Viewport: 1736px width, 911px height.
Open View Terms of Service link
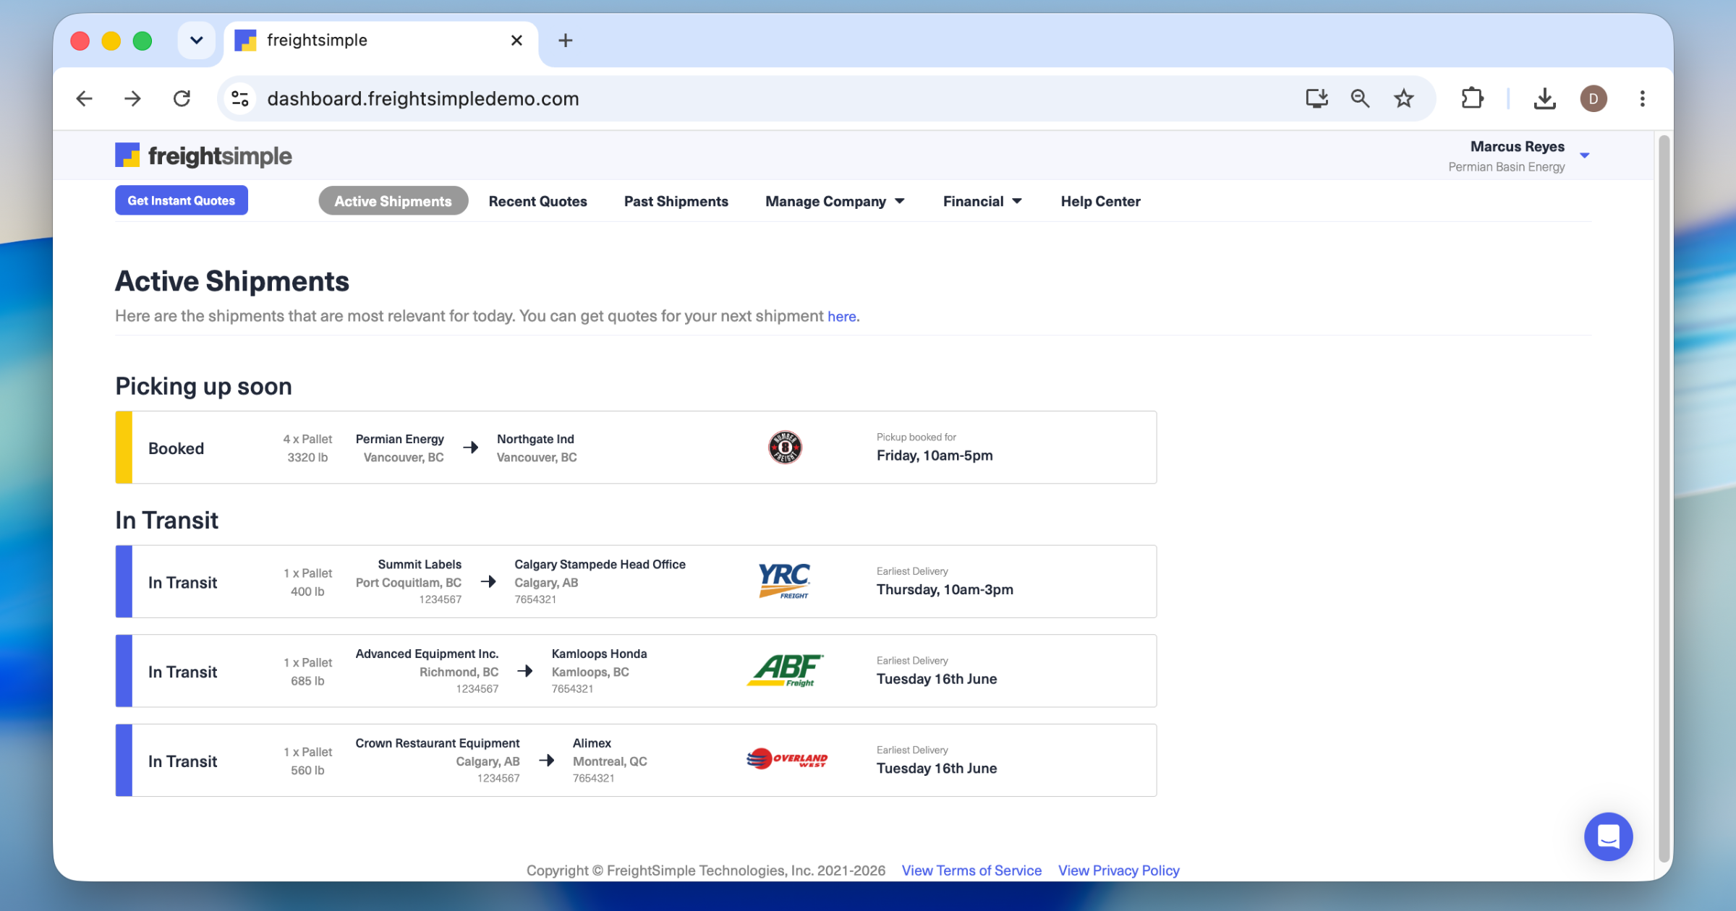pos(971,871)
